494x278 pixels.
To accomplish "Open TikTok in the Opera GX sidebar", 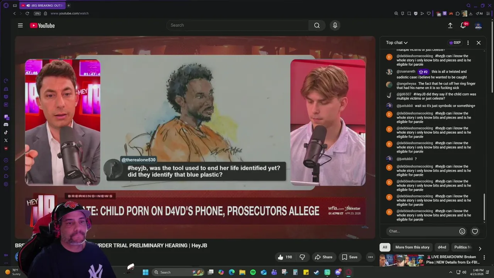I will (x=6, y=132).
